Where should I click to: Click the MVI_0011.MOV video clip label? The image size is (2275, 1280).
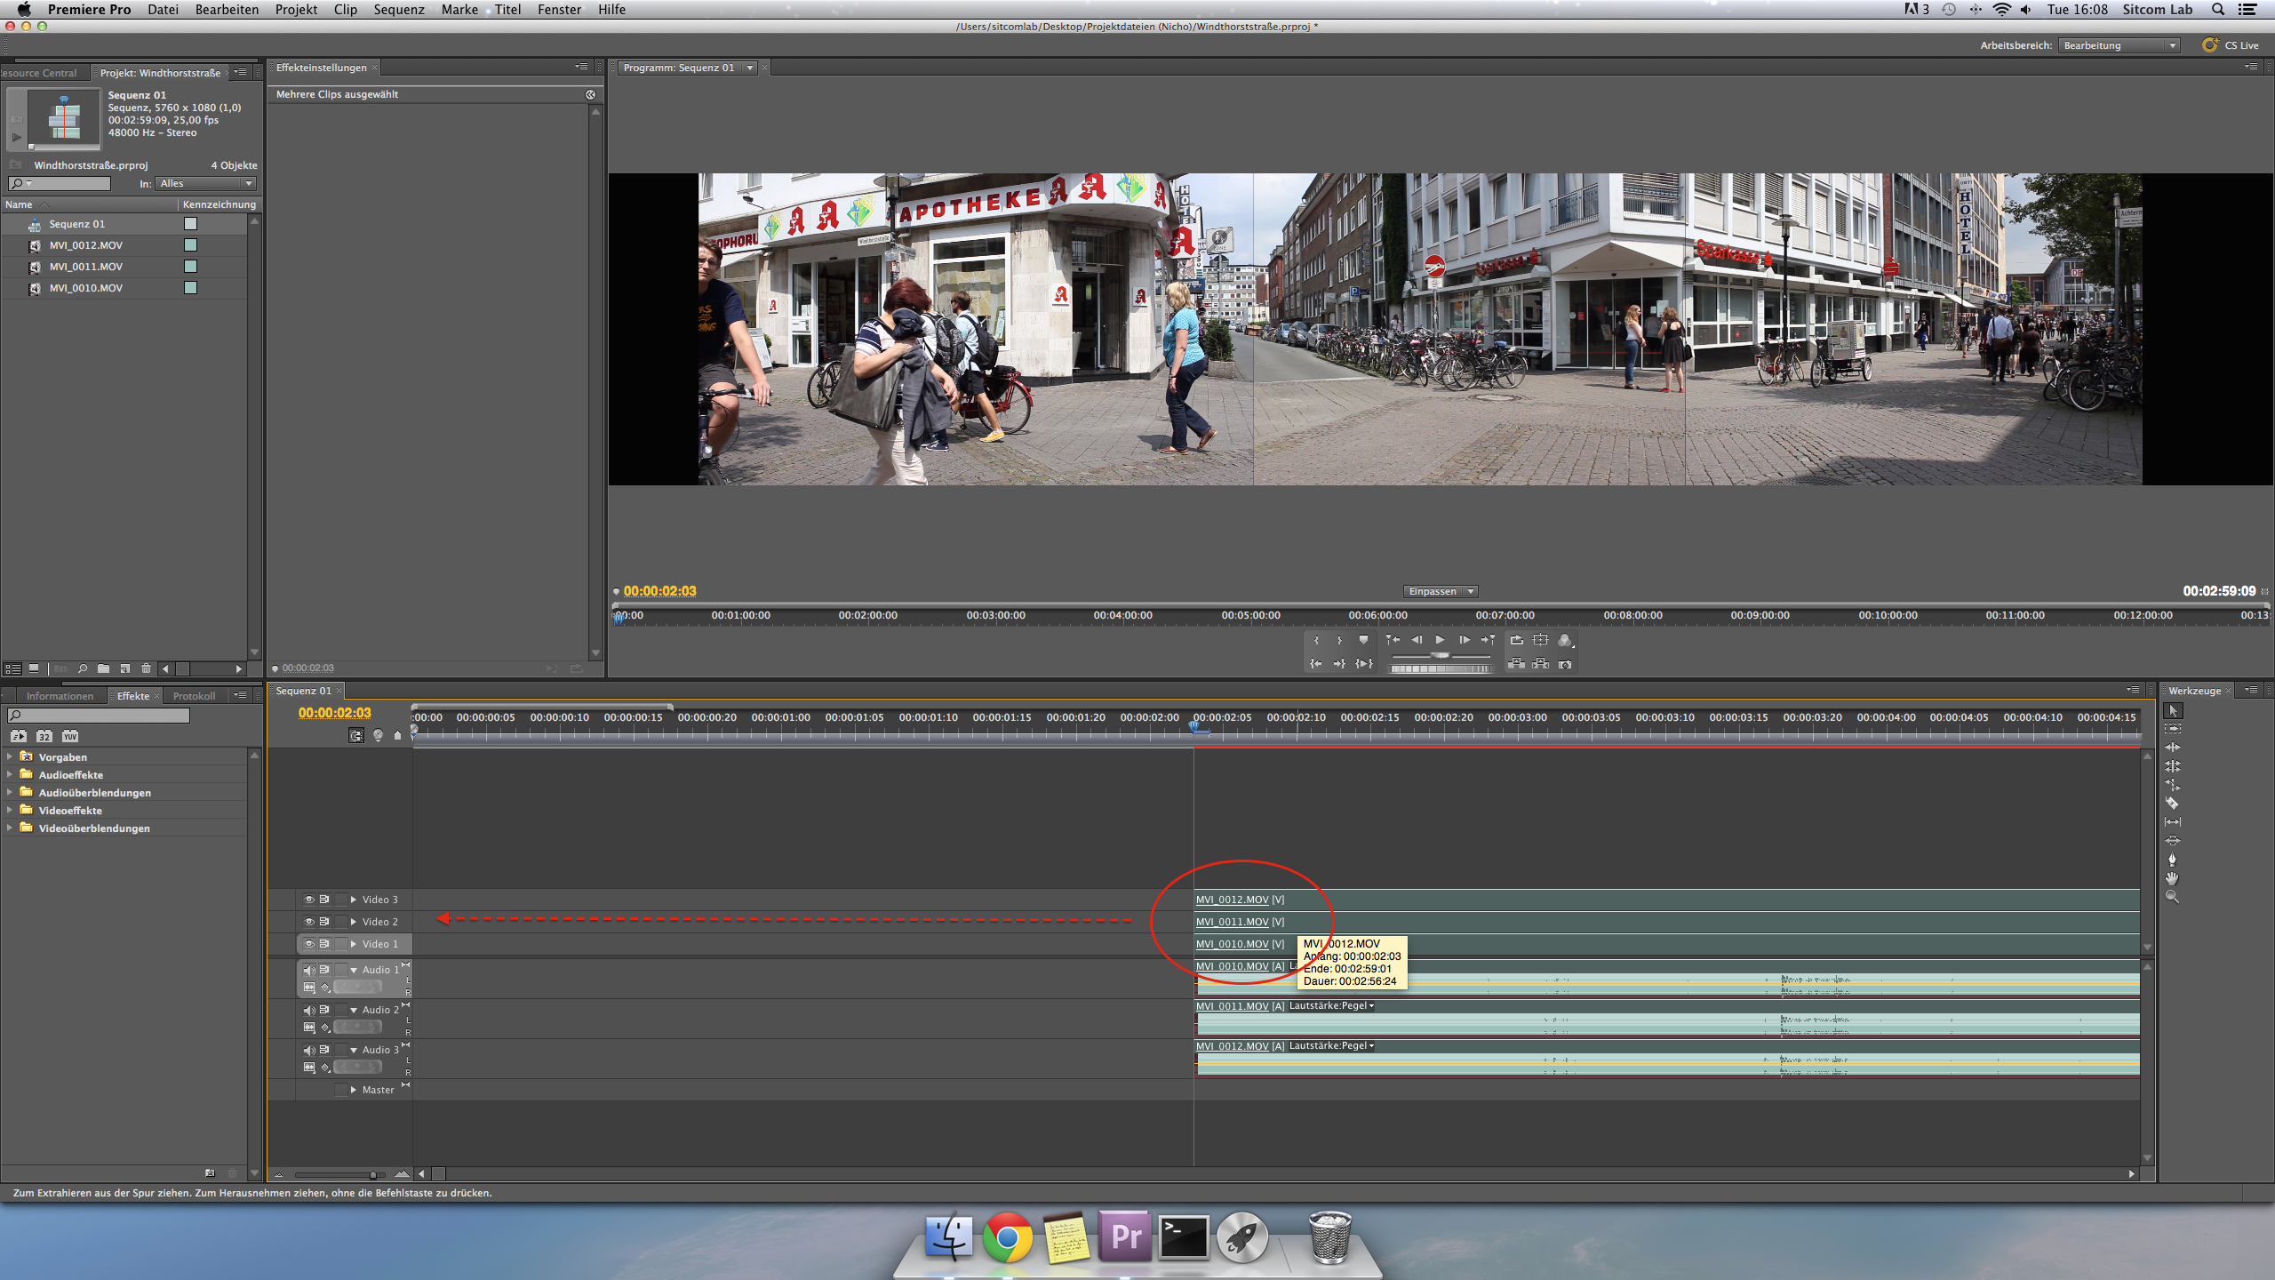click(1232, 922)
